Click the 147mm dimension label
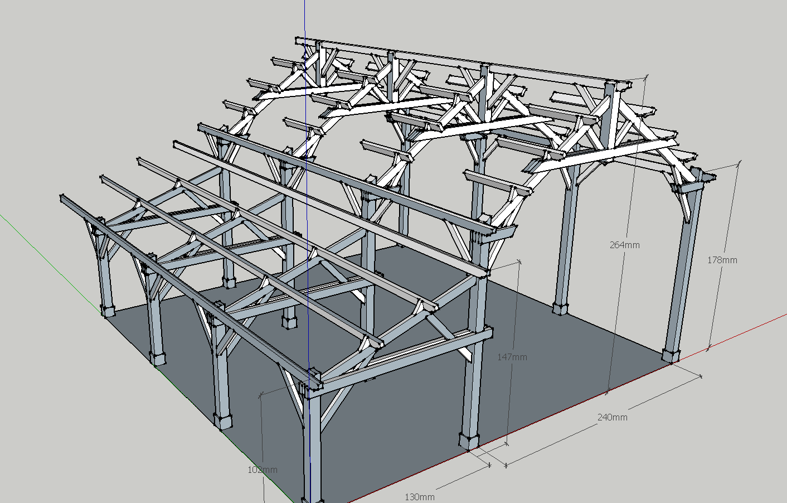Viewport: 787px width, 503px height. coord(512,357)
